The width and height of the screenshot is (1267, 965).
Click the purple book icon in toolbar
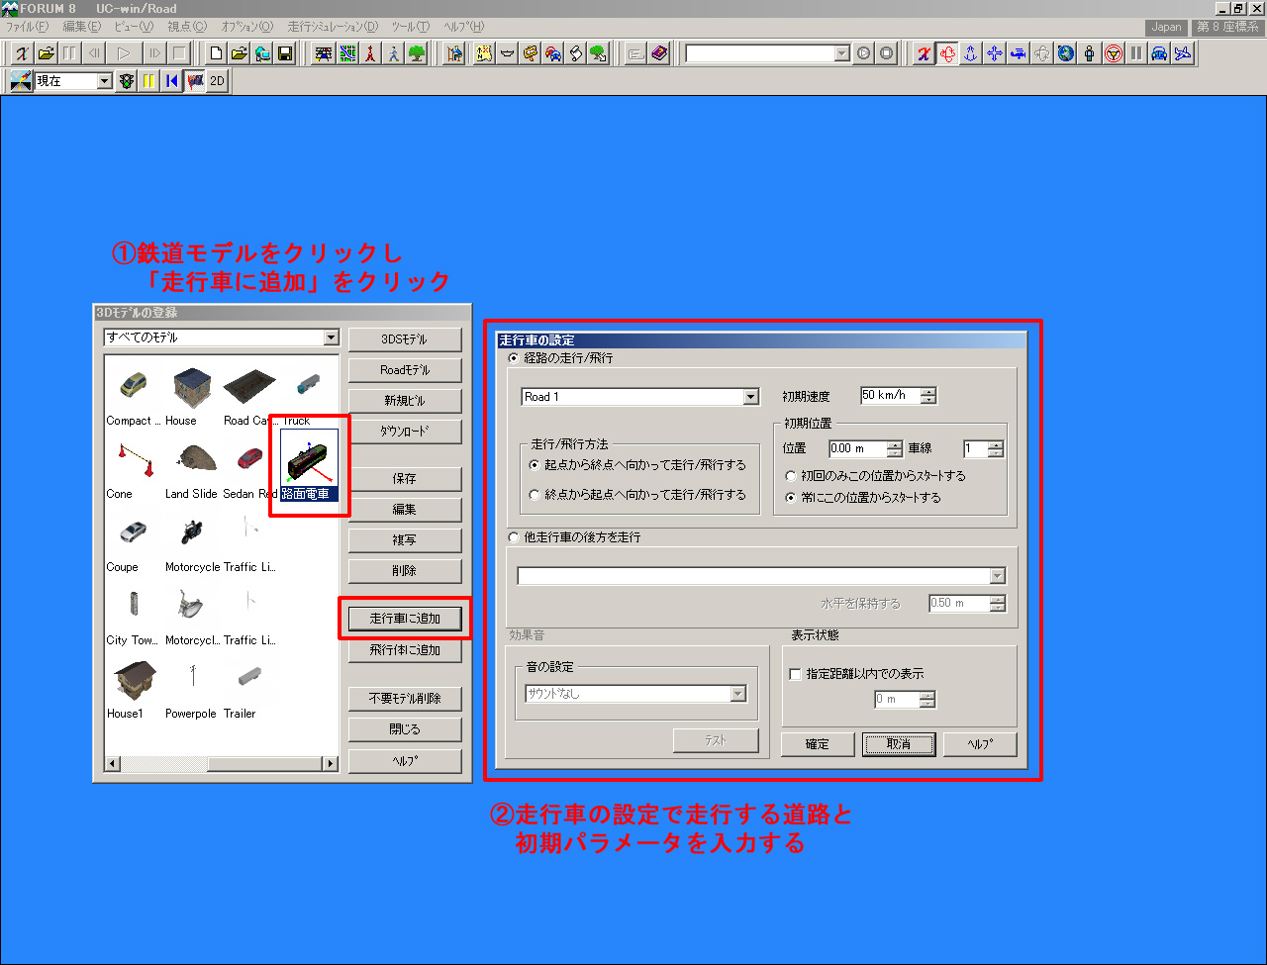660,53
